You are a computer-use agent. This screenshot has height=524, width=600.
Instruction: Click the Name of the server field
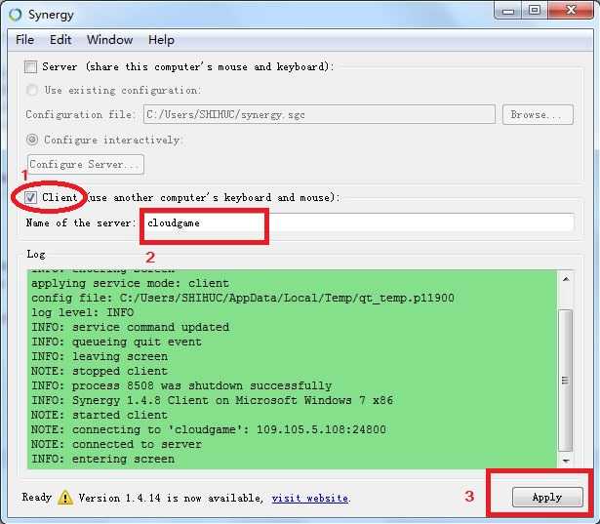(x=359, y=222)
